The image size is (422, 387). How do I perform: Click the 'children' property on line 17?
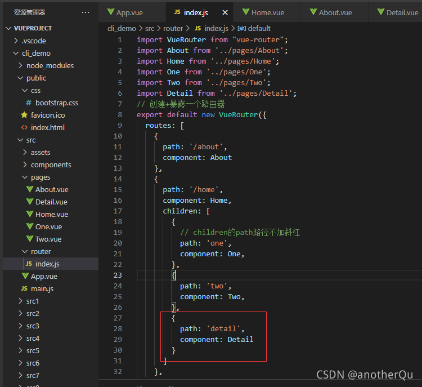point(180,211)
